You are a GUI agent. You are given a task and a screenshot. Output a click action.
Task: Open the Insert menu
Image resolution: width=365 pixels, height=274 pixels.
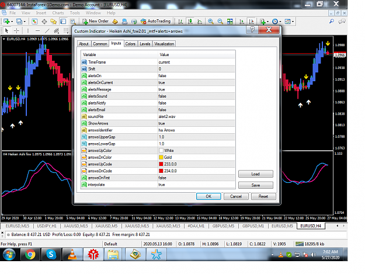pos(41,13)
